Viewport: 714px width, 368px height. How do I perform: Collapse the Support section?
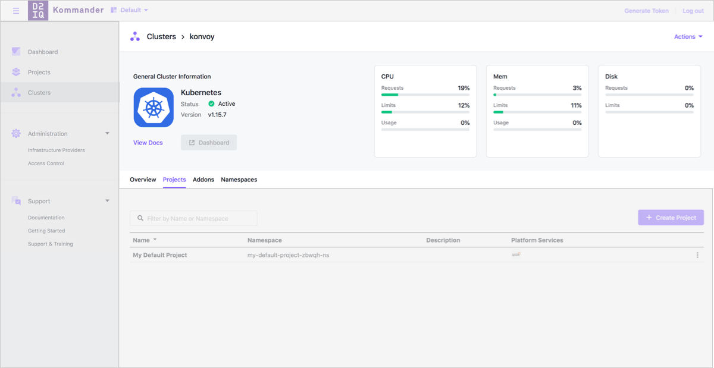tap(107, 201)
